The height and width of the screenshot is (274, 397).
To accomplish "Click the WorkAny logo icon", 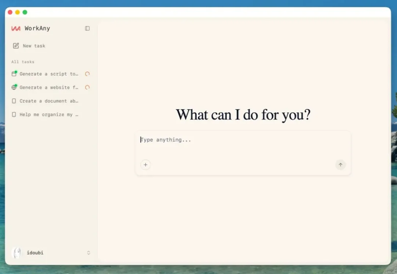I will tap(15, 28).
